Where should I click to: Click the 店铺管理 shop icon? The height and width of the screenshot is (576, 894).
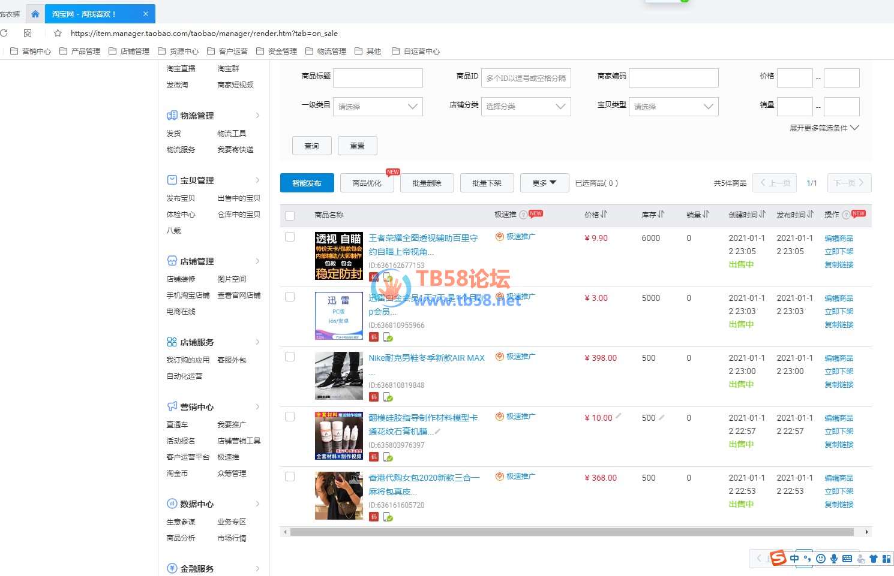[x=172, y=261]
